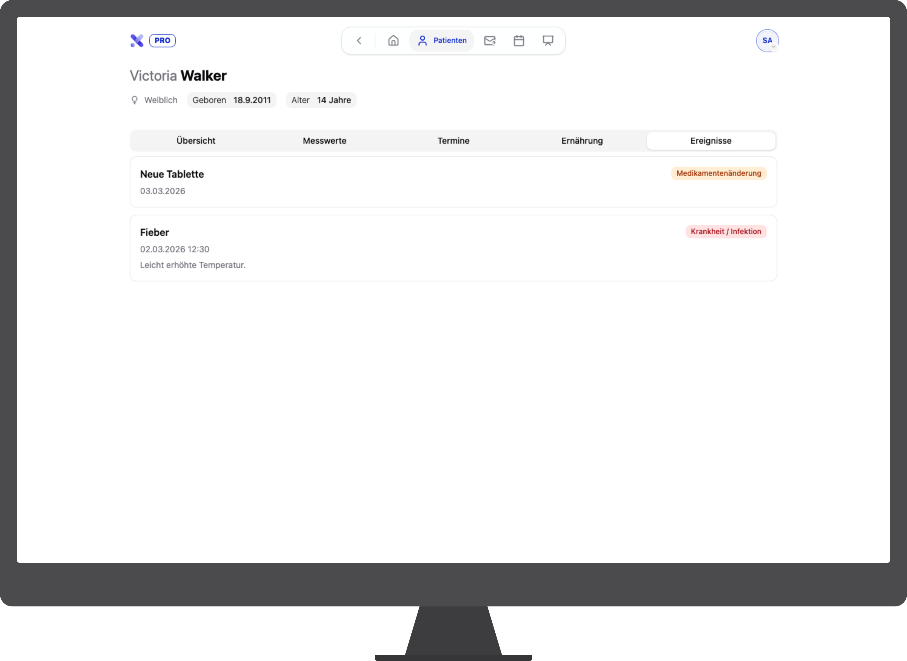Click the PRO badge
This screenshot has width=907, height=661.
click(x=162, y=40)
